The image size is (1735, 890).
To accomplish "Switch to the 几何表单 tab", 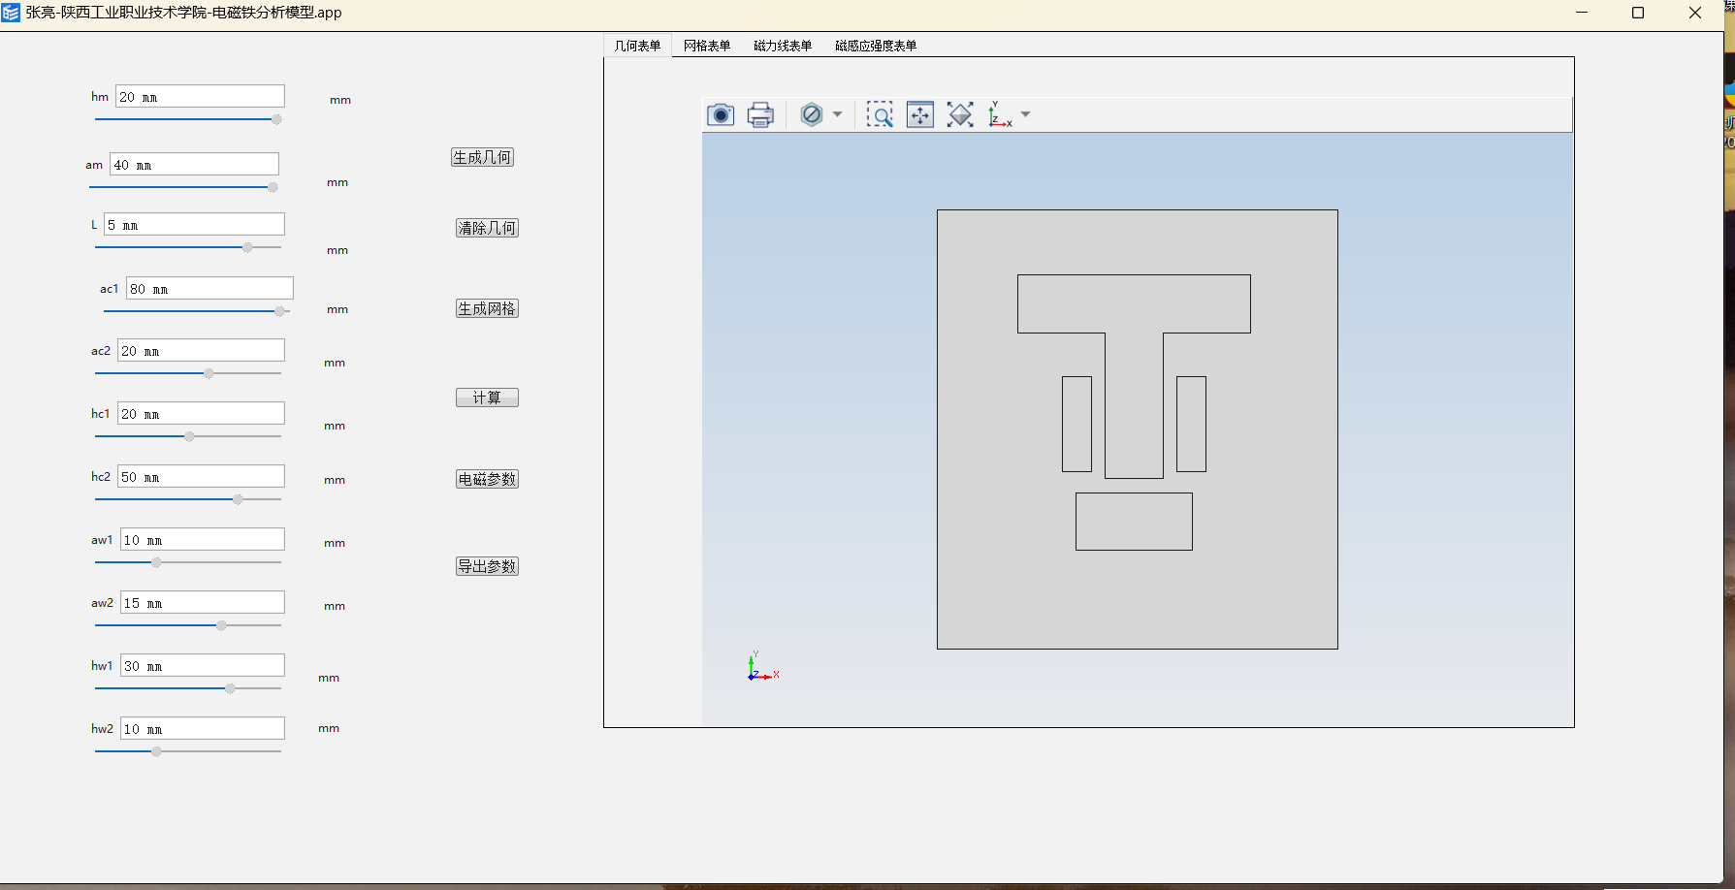I will pyautogui.click(x=637, y=46).
